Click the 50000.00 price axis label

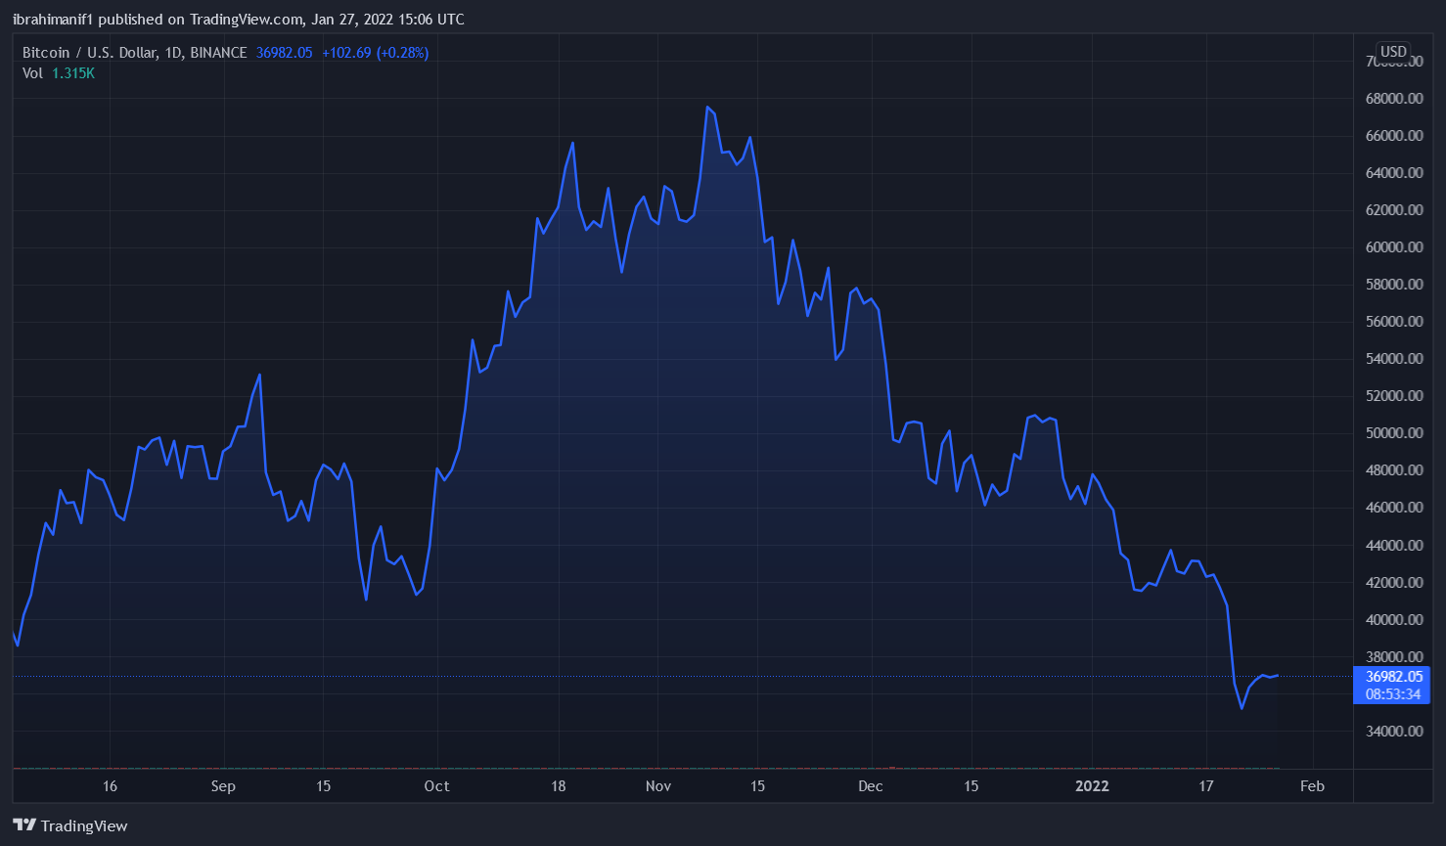coord(1393,433)
